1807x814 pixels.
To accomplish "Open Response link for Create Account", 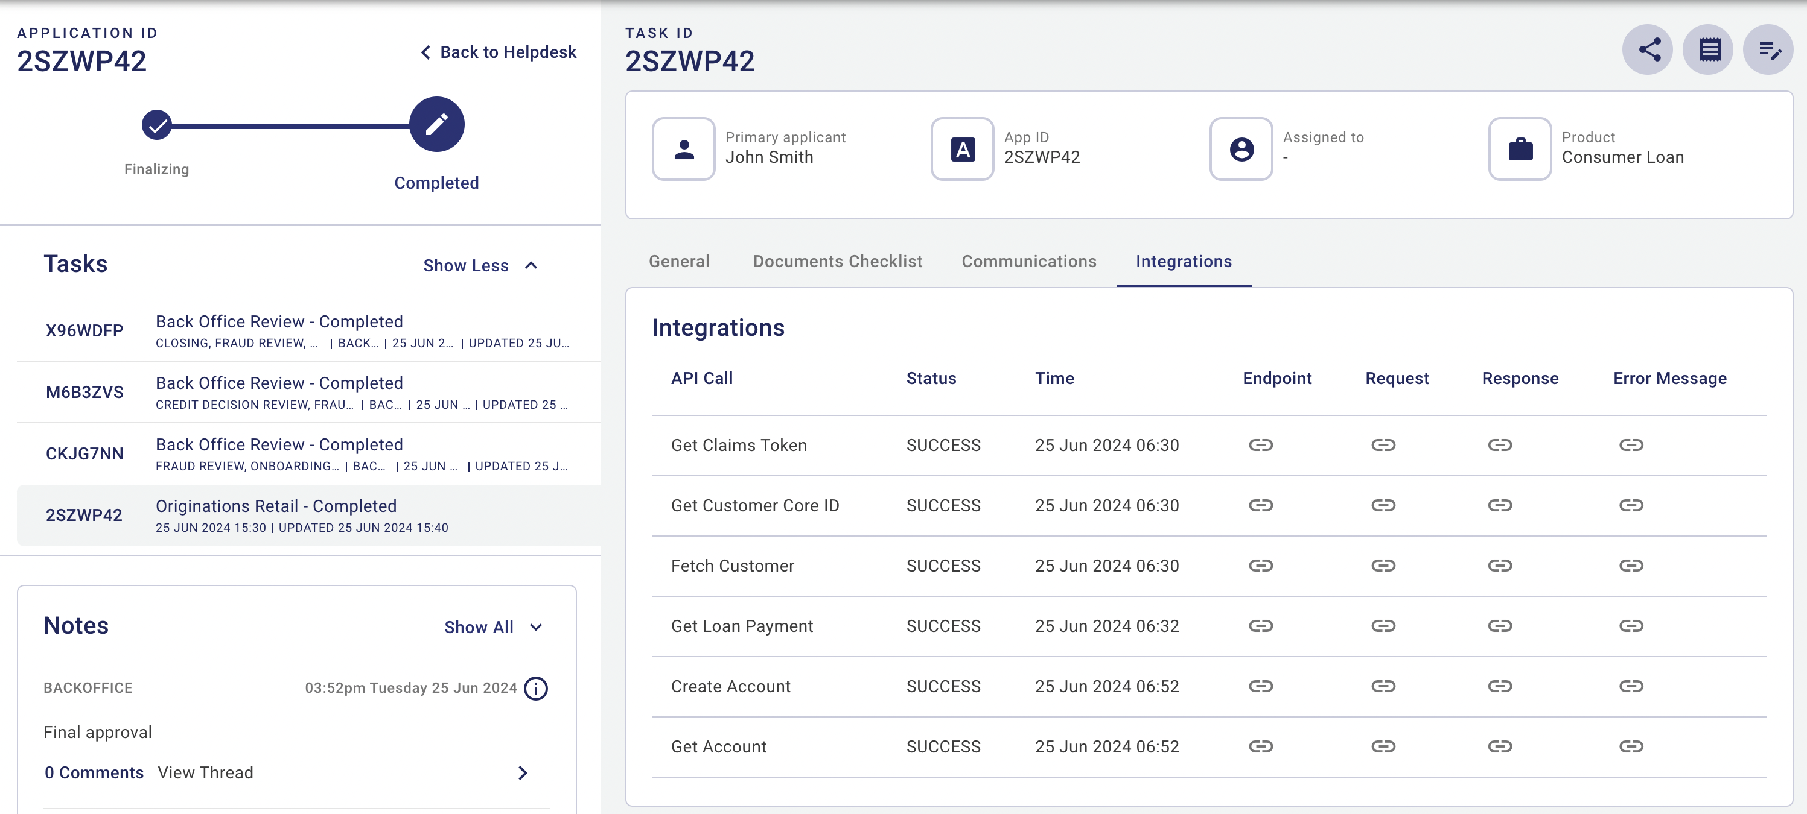I will coord(1499,686).
